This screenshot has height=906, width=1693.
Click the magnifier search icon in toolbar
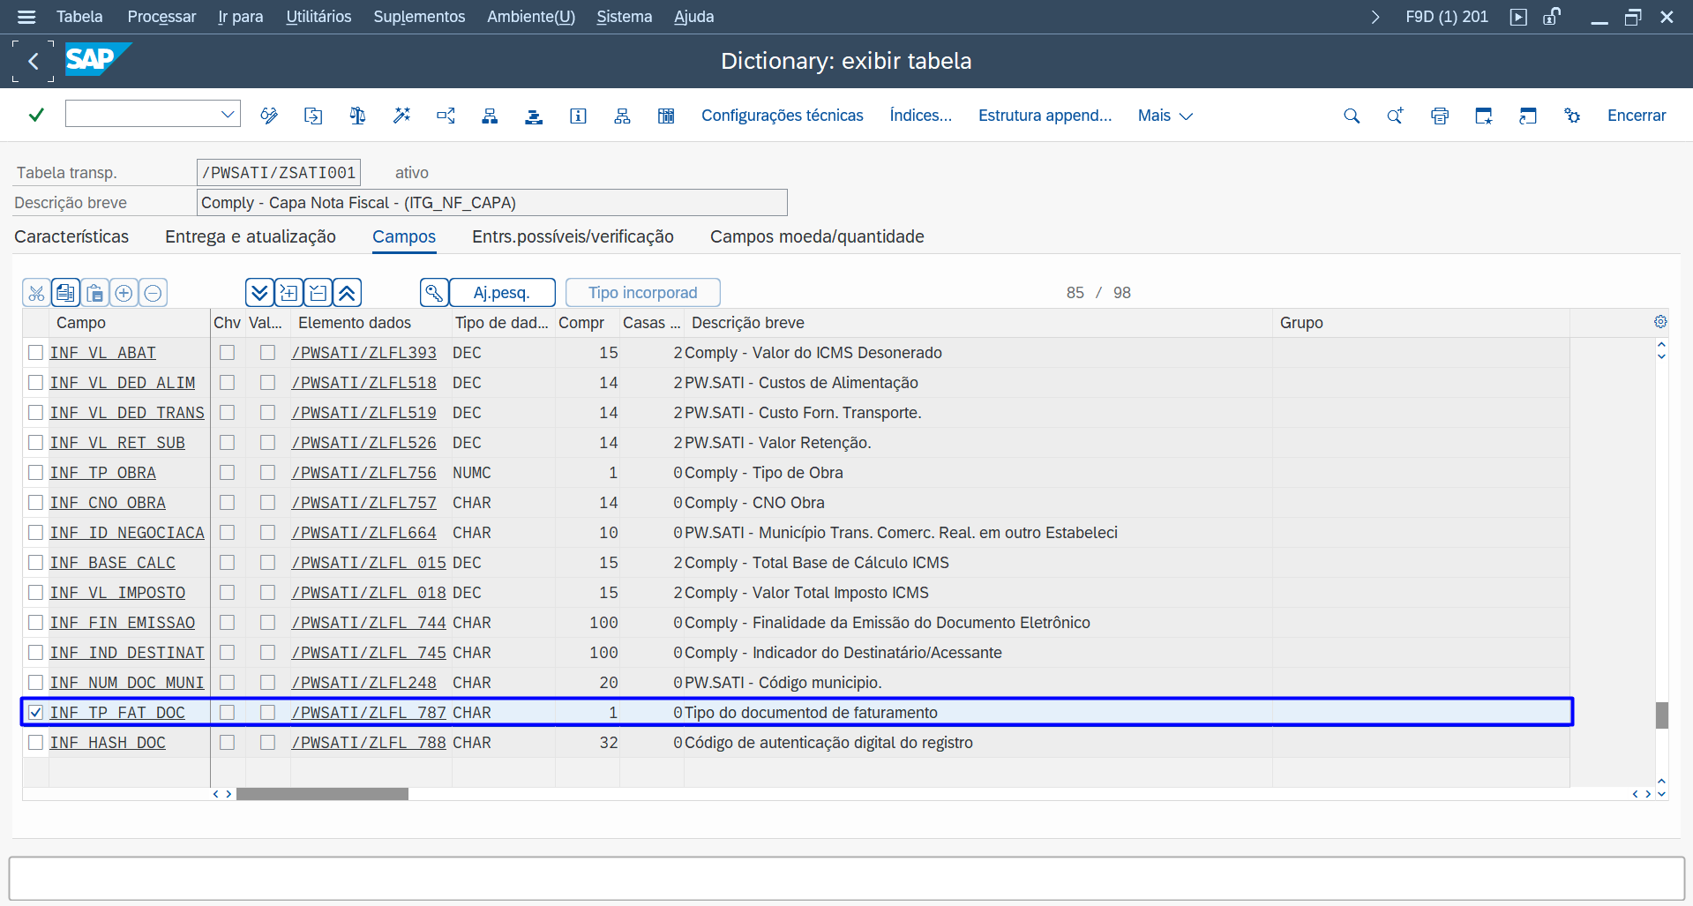1351,116
